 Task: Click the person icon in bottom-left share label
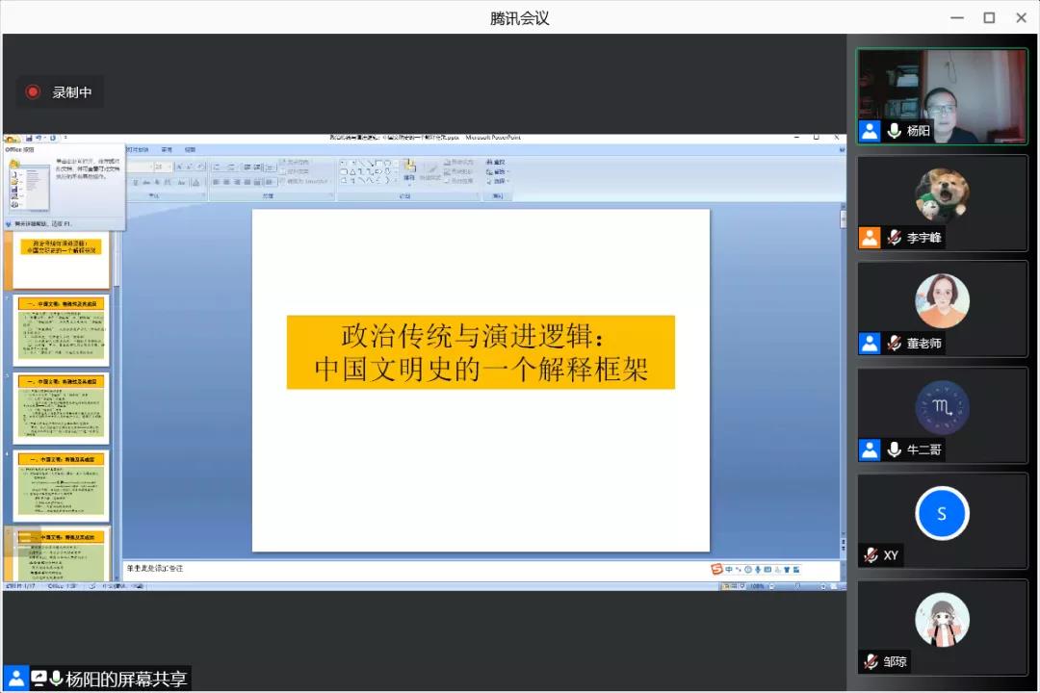tap(16, 679)
